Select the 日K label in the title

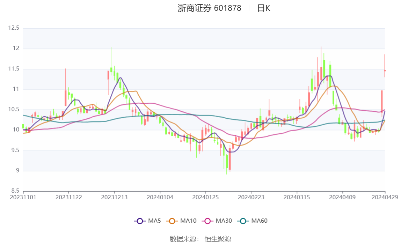[x=264, y=8]
